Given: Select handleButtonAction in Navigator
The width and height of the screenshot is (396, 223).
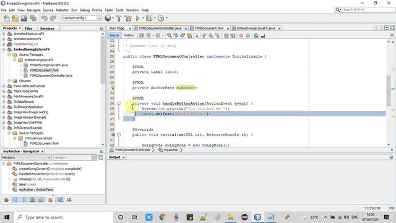Looking at the screenshot, I should pos(47,174).
